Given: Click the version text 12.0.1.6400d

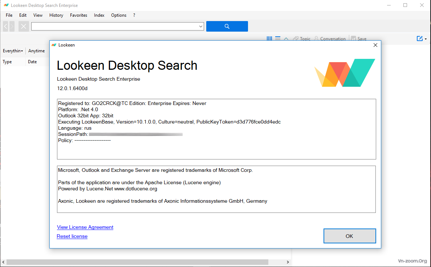Looking at the screenshot, I should [72, 88].
